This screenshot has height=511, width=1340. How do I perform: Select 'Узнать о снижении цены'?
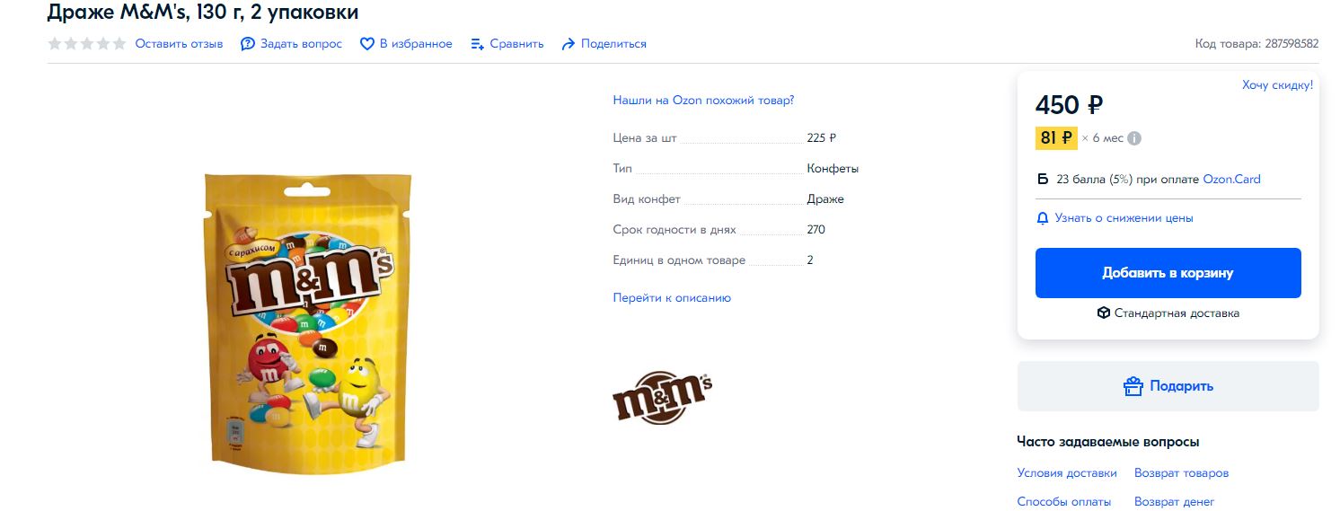(1124, 218)
